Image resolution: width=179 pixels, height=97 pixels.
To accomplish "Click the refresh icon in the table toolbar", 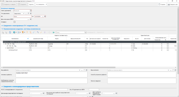I will (10, 33).
